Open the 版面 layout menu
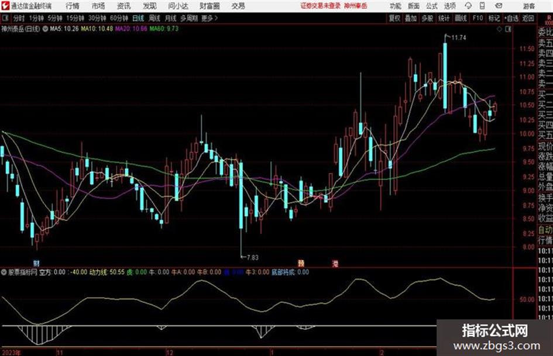Viewport: 553px width, 356px height. click(x=414, y=6)
